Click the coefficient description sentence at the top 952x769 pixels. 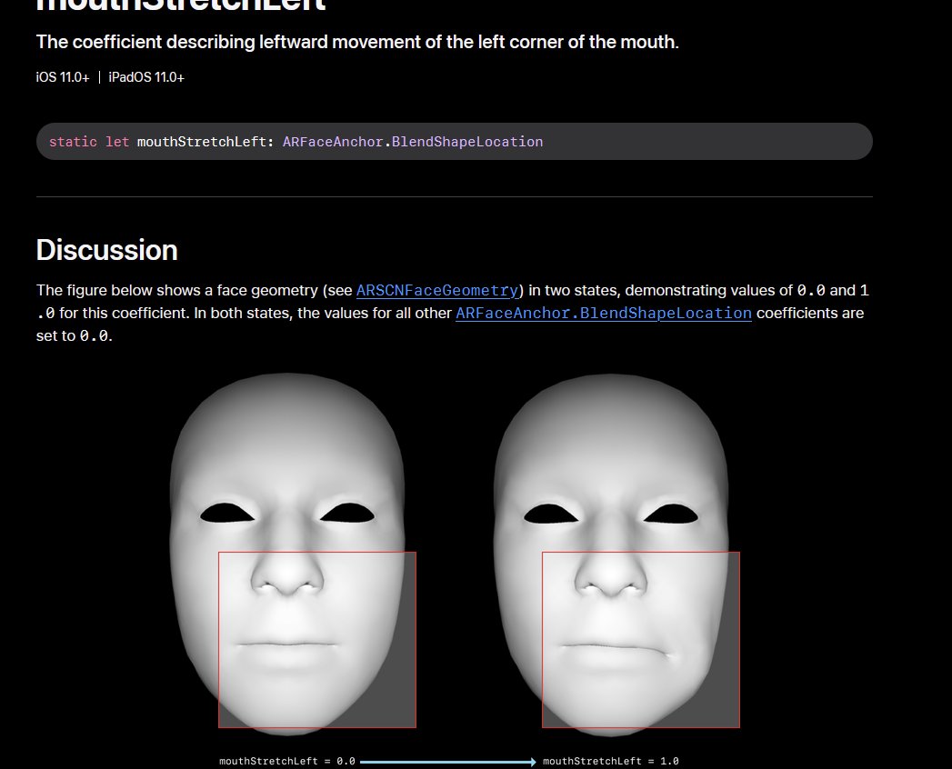coord(357,43)
